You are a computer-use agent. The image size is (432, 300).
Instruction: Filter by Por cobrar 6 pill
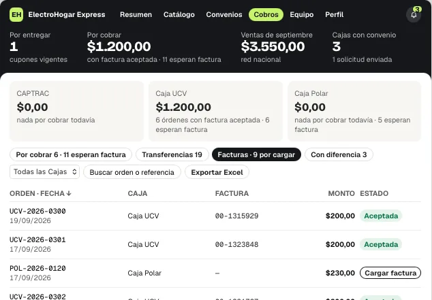coord(71,154)
